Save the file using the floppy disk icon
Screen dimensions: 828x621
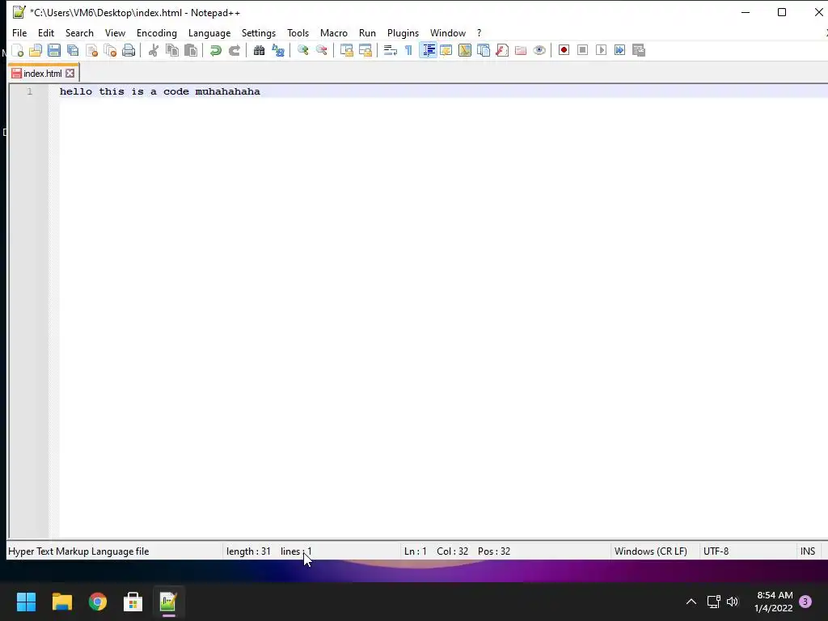(54, 50)
